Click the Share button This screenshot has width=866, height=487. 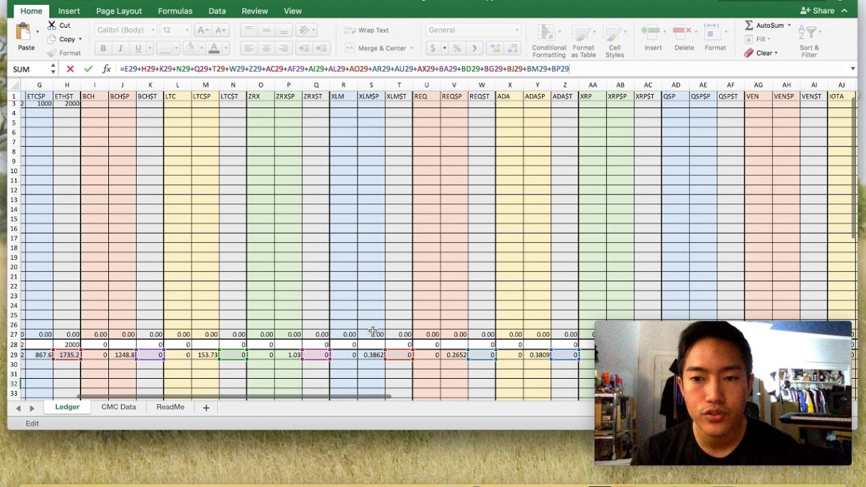818,11
